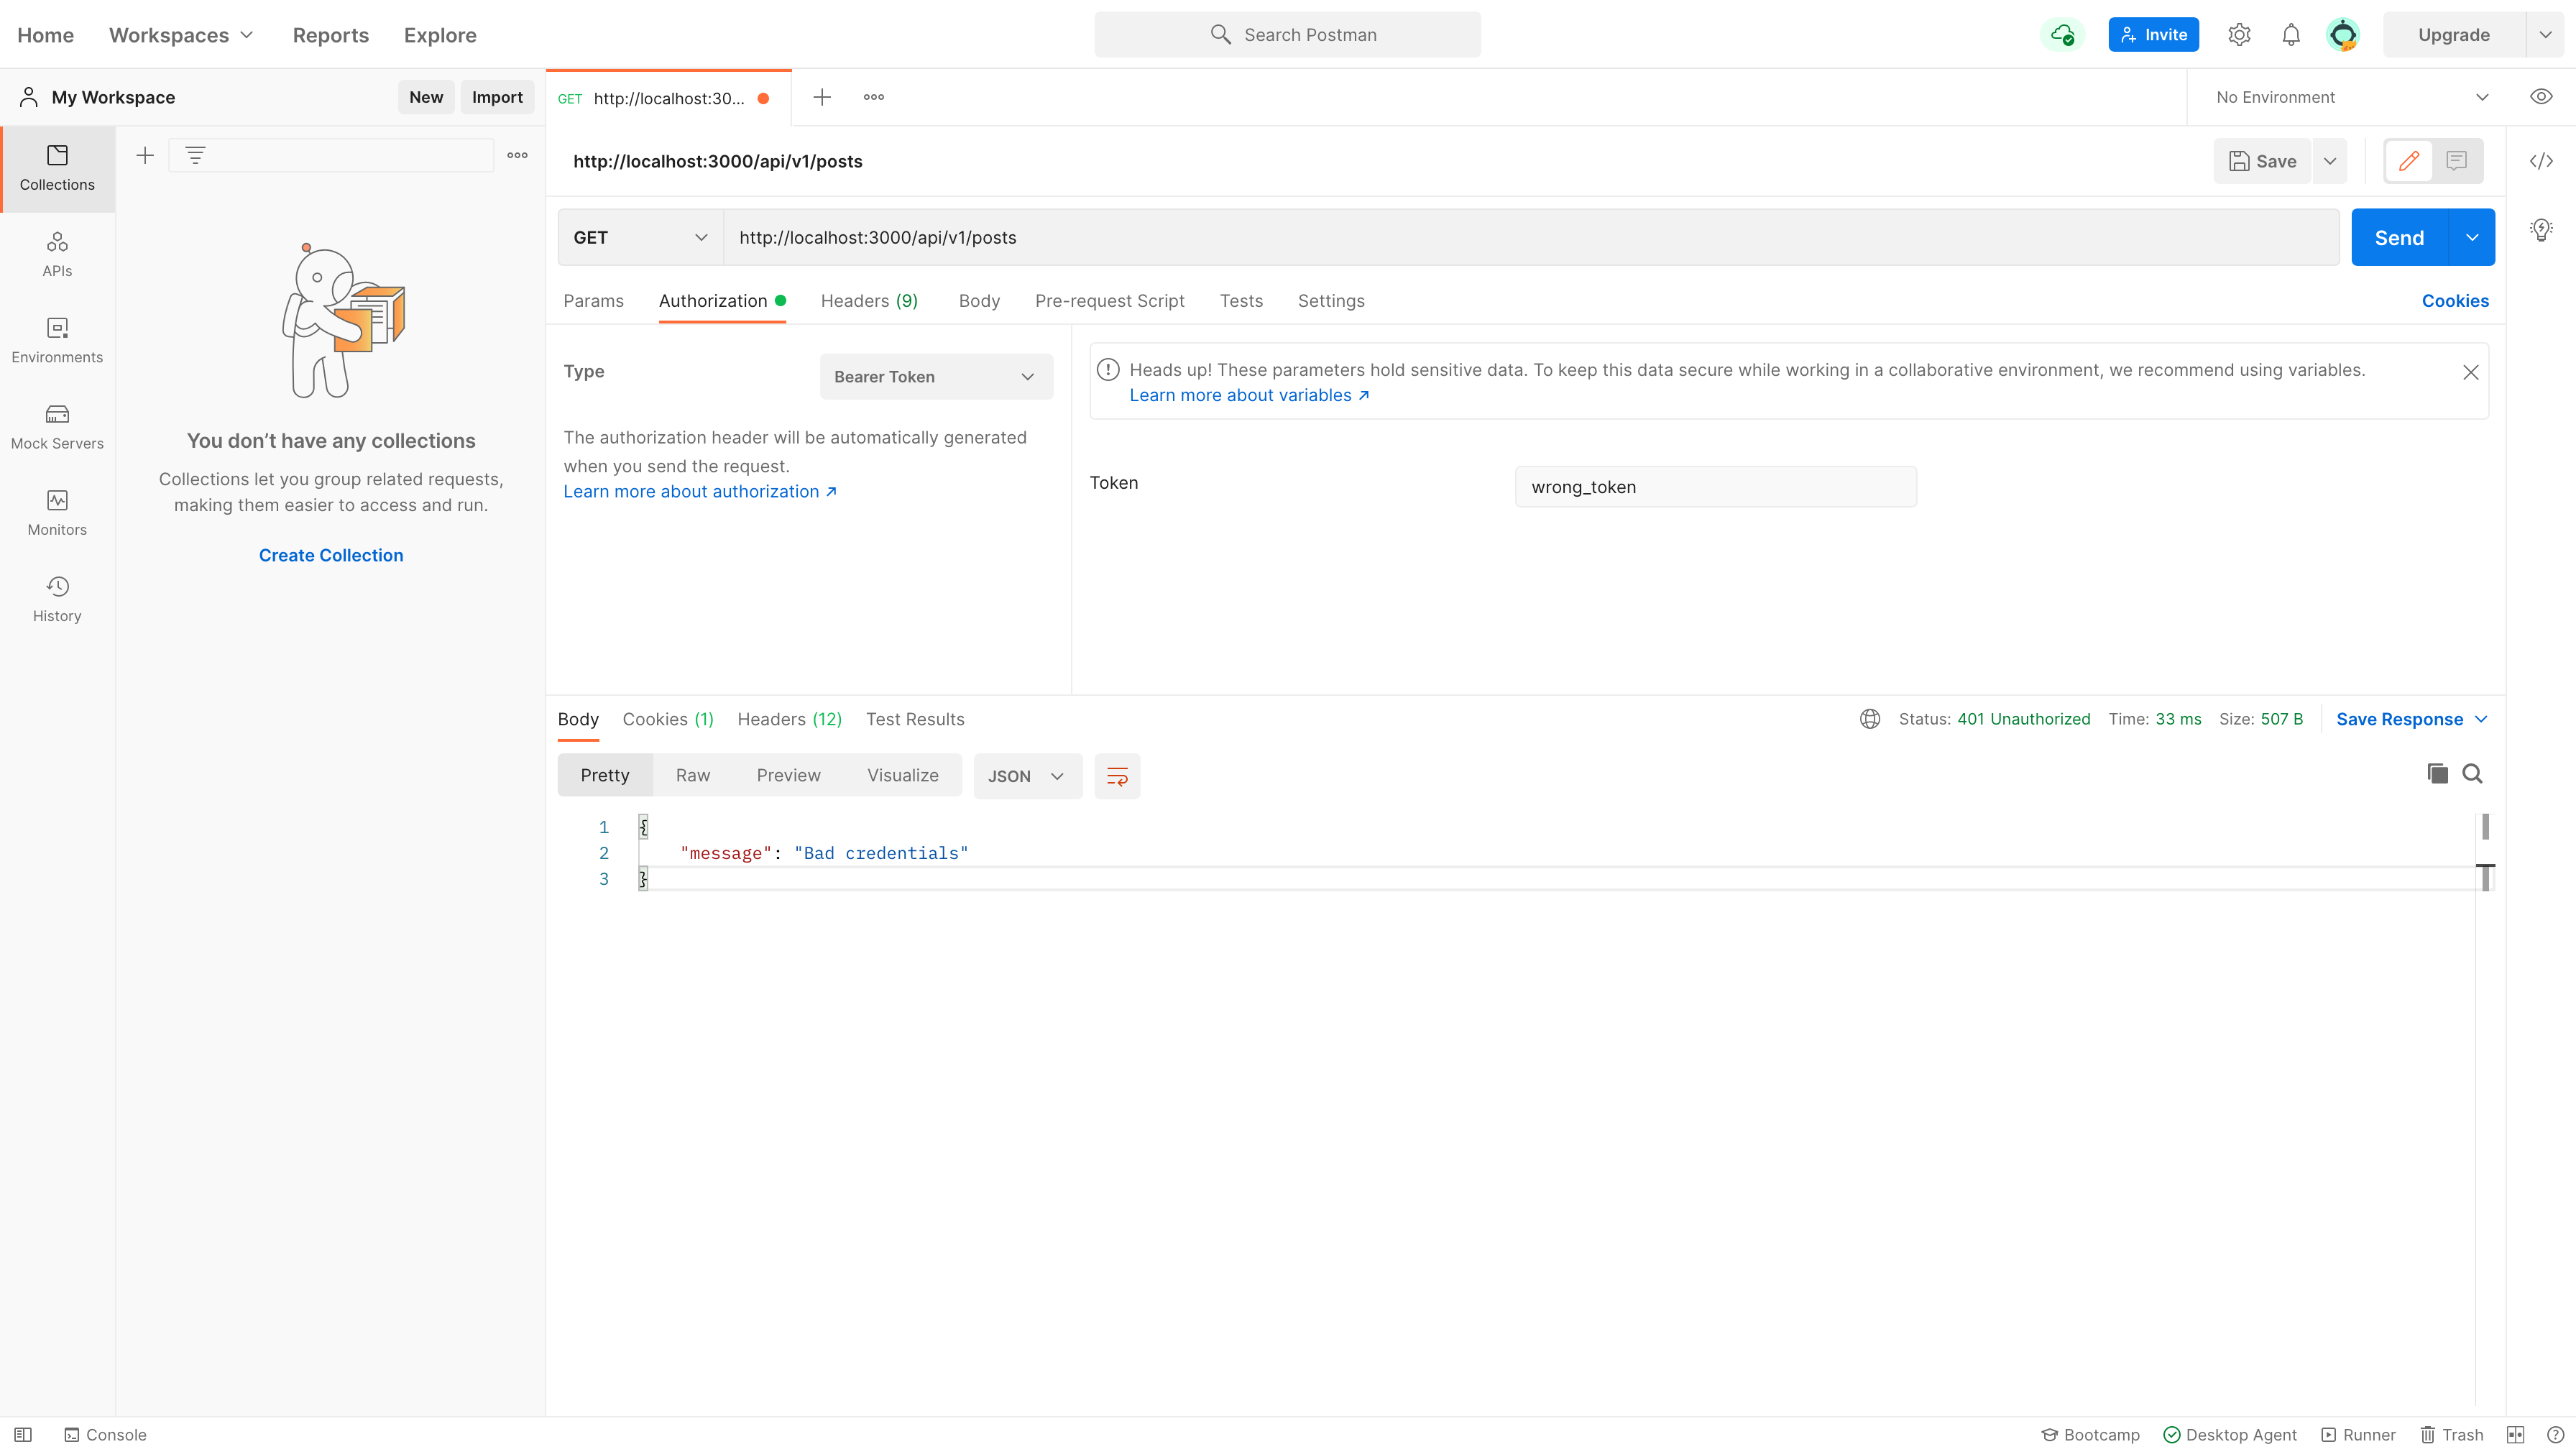Open the lightbulb info panel icon
2576x1452 pixels.
pos(2541,230)
